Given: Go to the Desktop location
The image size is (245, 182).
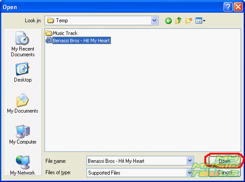Looking at the screenshot, I should [x=23, y=72].
